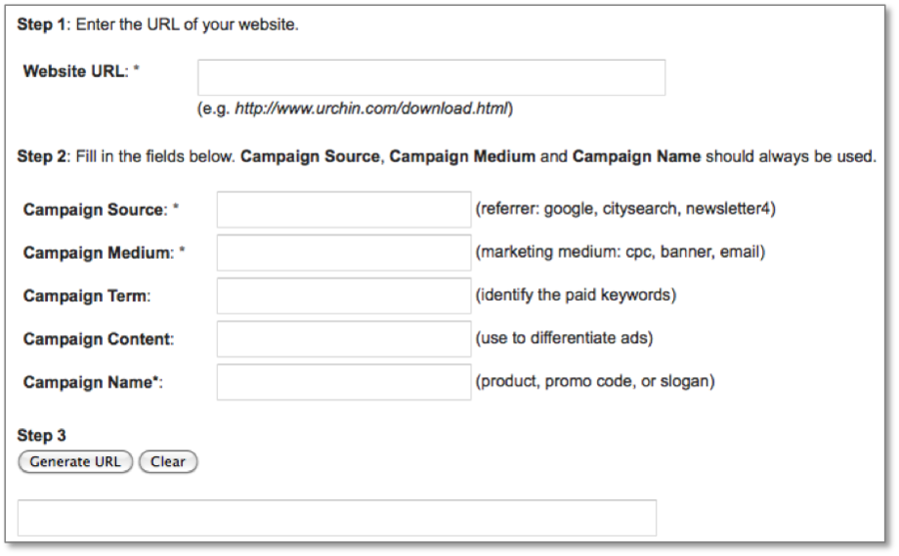This screenshot has width=899, height=556.
Task: Click the Campaign Name input field
Action: [344, 381]
